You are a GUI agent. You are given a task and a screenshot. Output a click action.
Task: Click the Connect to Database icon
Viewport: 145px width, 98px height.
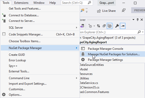(x=4, y=15)
